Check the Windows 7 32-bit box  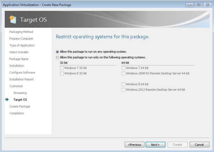click(62, 68)
